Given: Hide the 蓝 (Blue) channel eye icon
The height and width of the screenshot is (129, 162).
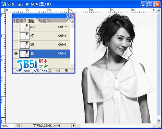Looking at the screenshot, I should 16,54.
